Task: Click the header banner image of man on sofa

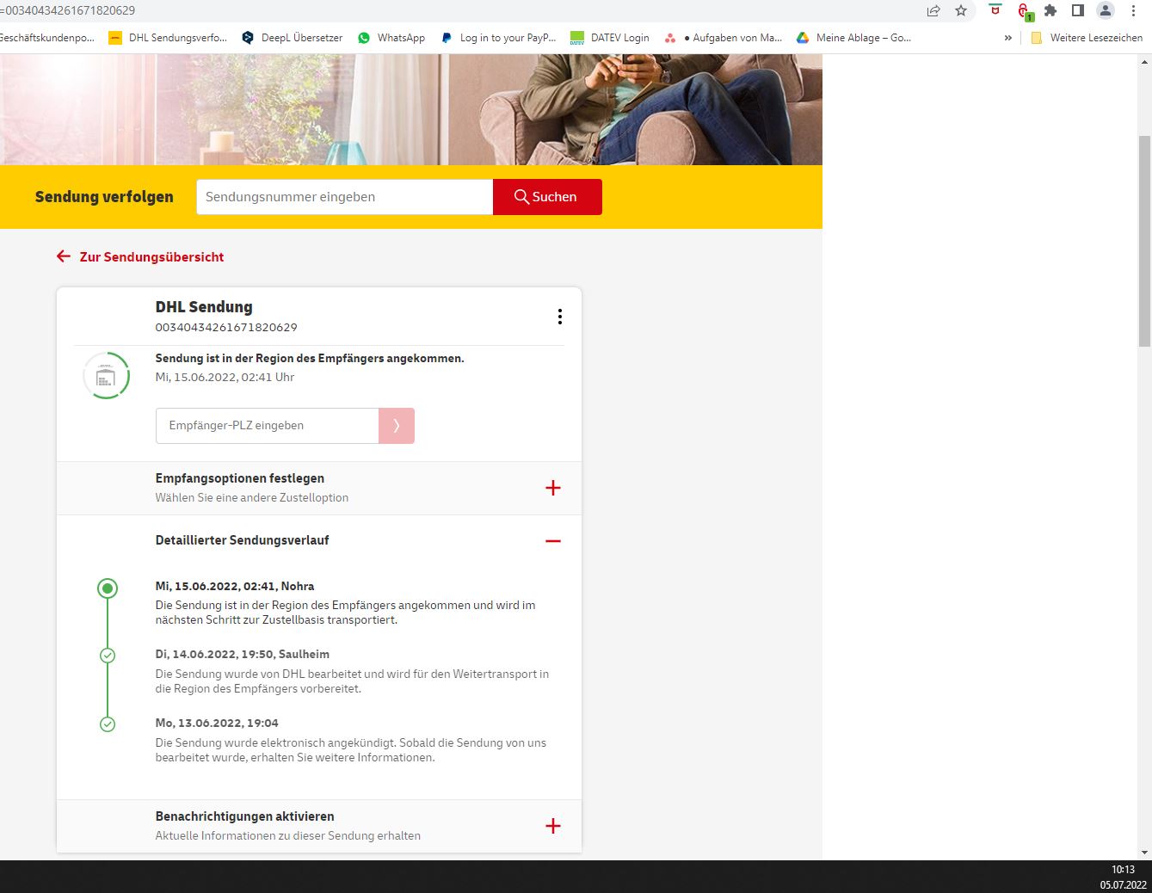Action: click(x=411, y=109)
